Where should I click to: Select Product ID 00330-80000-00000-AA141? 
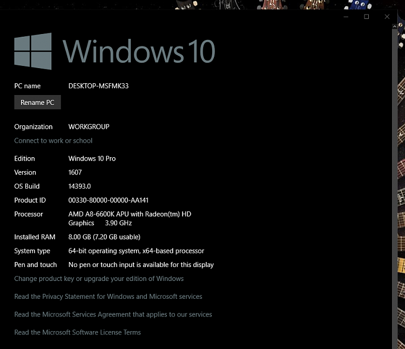(x=108, y=200)
